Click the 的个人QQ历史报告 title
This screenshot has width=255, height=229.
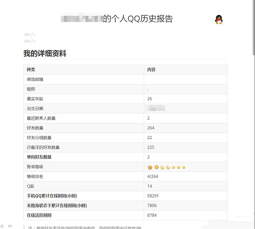pyautogui.click(x=138, y=19)
